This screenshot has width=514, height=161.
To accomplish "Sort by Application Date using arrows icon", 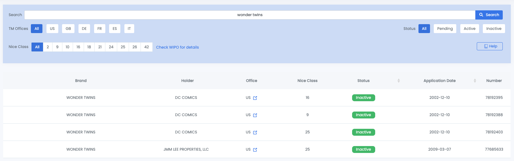I will 475,81.
